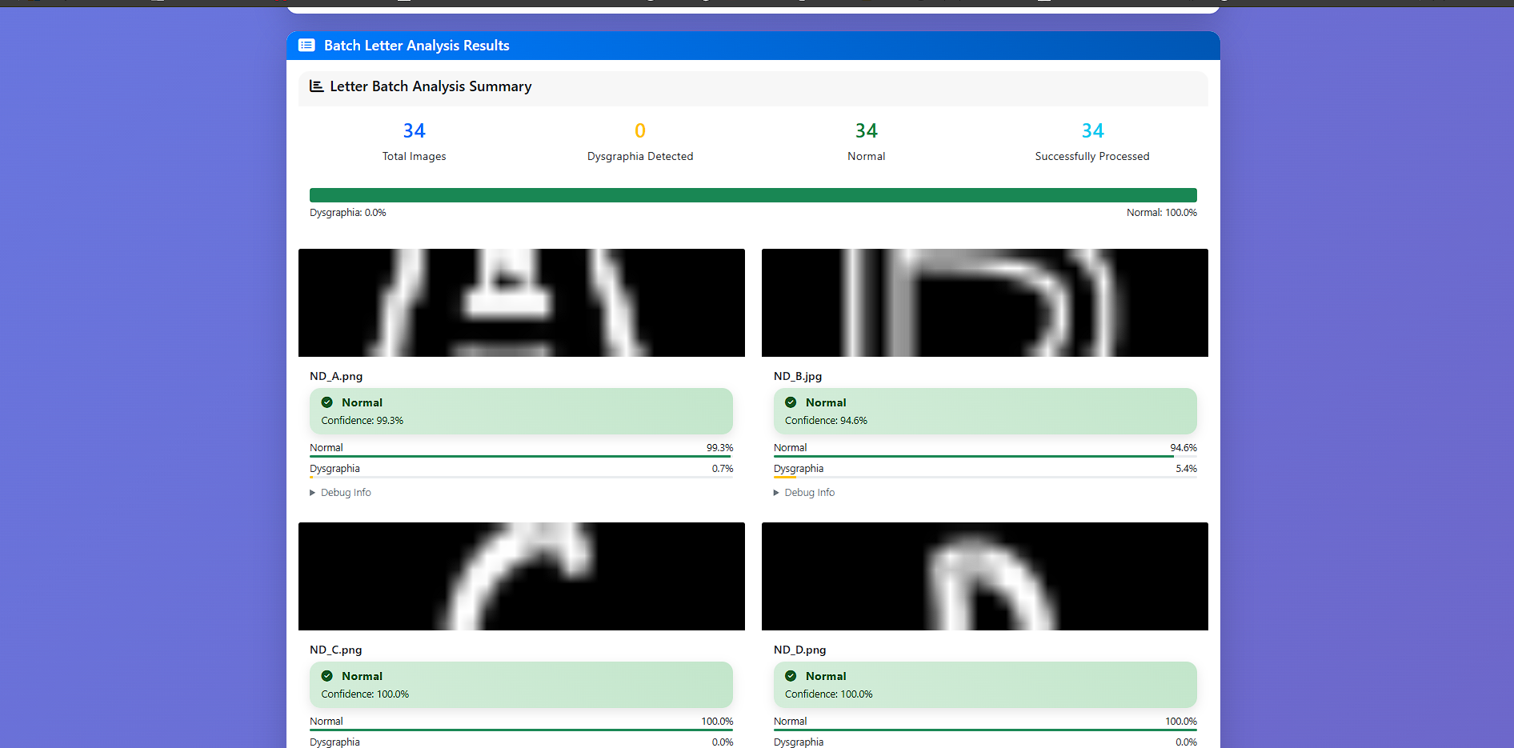
Task: Click the Normal probability bar for ND_A.png
Action: pyautogui.click(x=522, y=456)
